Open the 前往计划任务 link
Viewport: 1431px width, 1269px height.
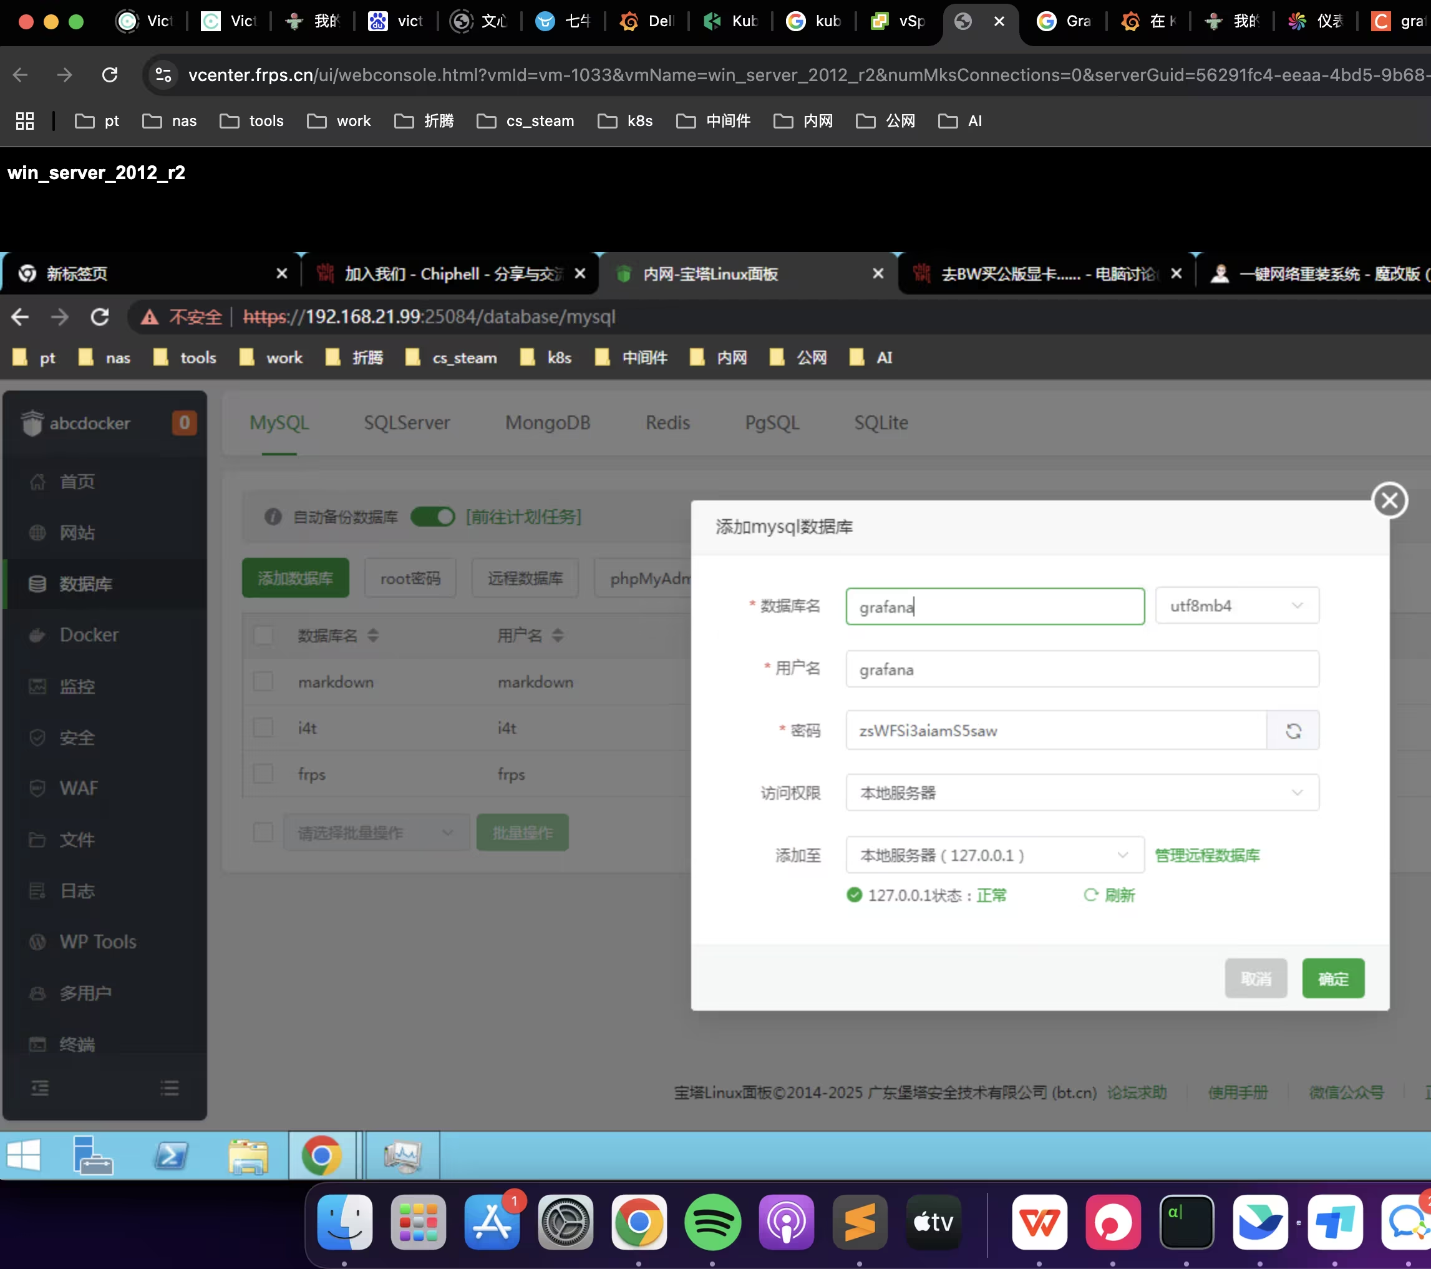pyautogui.click(x=523, y=517)
